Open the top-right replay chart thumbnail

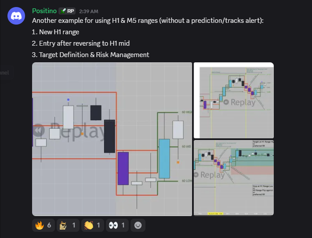pos(234,100)
